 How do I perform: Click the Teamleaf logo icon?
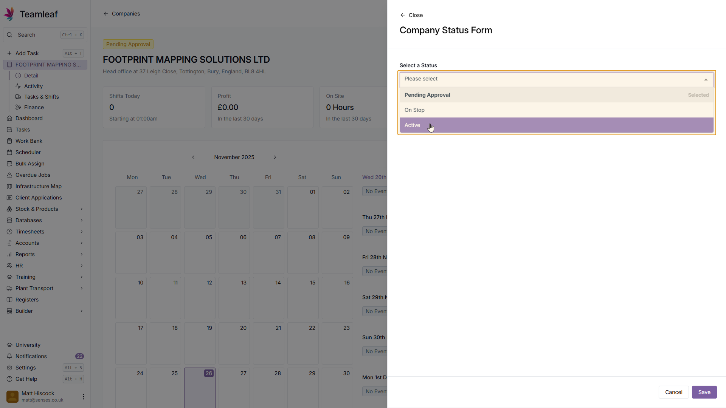point(9,14)
